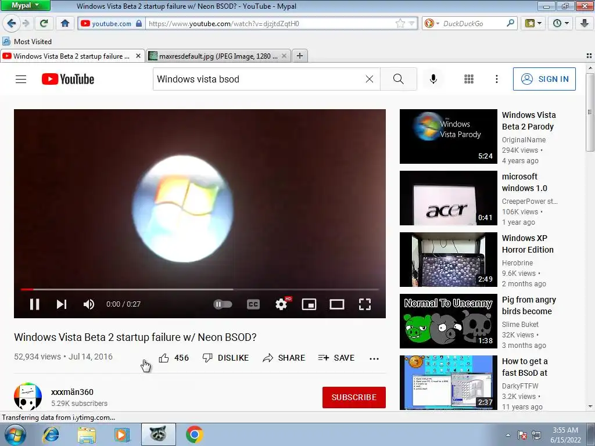Image resolution: width=595 pixels, height=446 pixels.
Task: Open the downloads arrow button
Action: [585, 23]
